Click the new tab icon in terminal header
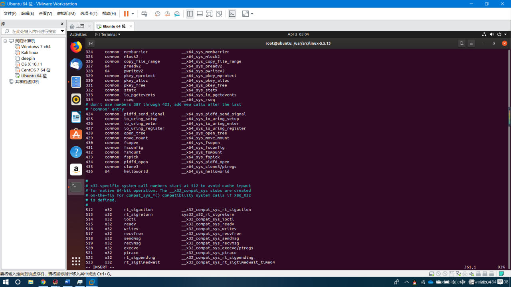This screenshot has width=511, height=287. [91, 43]
